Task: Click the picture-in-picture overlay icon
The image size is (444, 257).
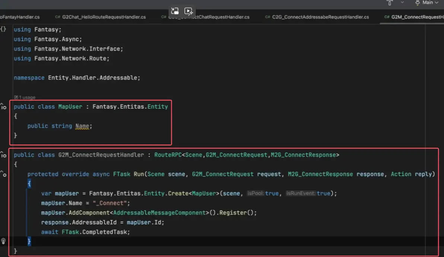Action: coord(175,11)
